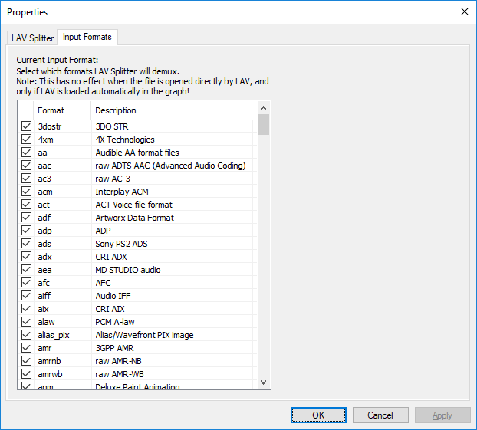Select 'MD STUDIO audio' description
477x430 pixels.
click(128, 270)
